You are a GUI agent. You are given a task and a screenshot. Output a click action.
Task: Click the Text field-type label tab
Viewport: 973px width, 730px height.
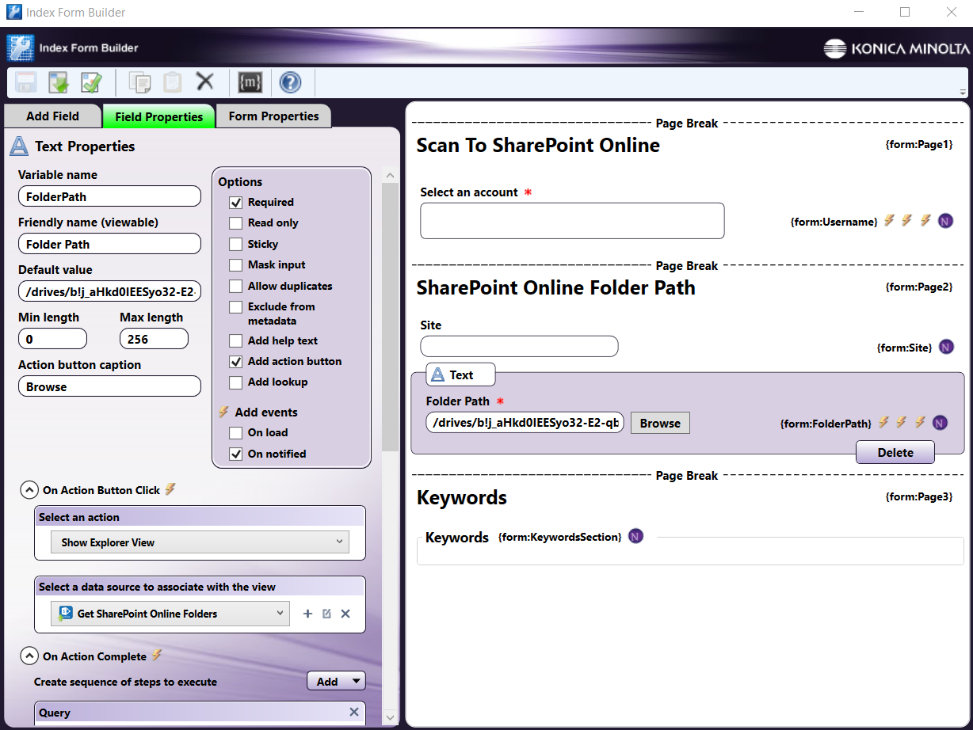tap(460, 375)
